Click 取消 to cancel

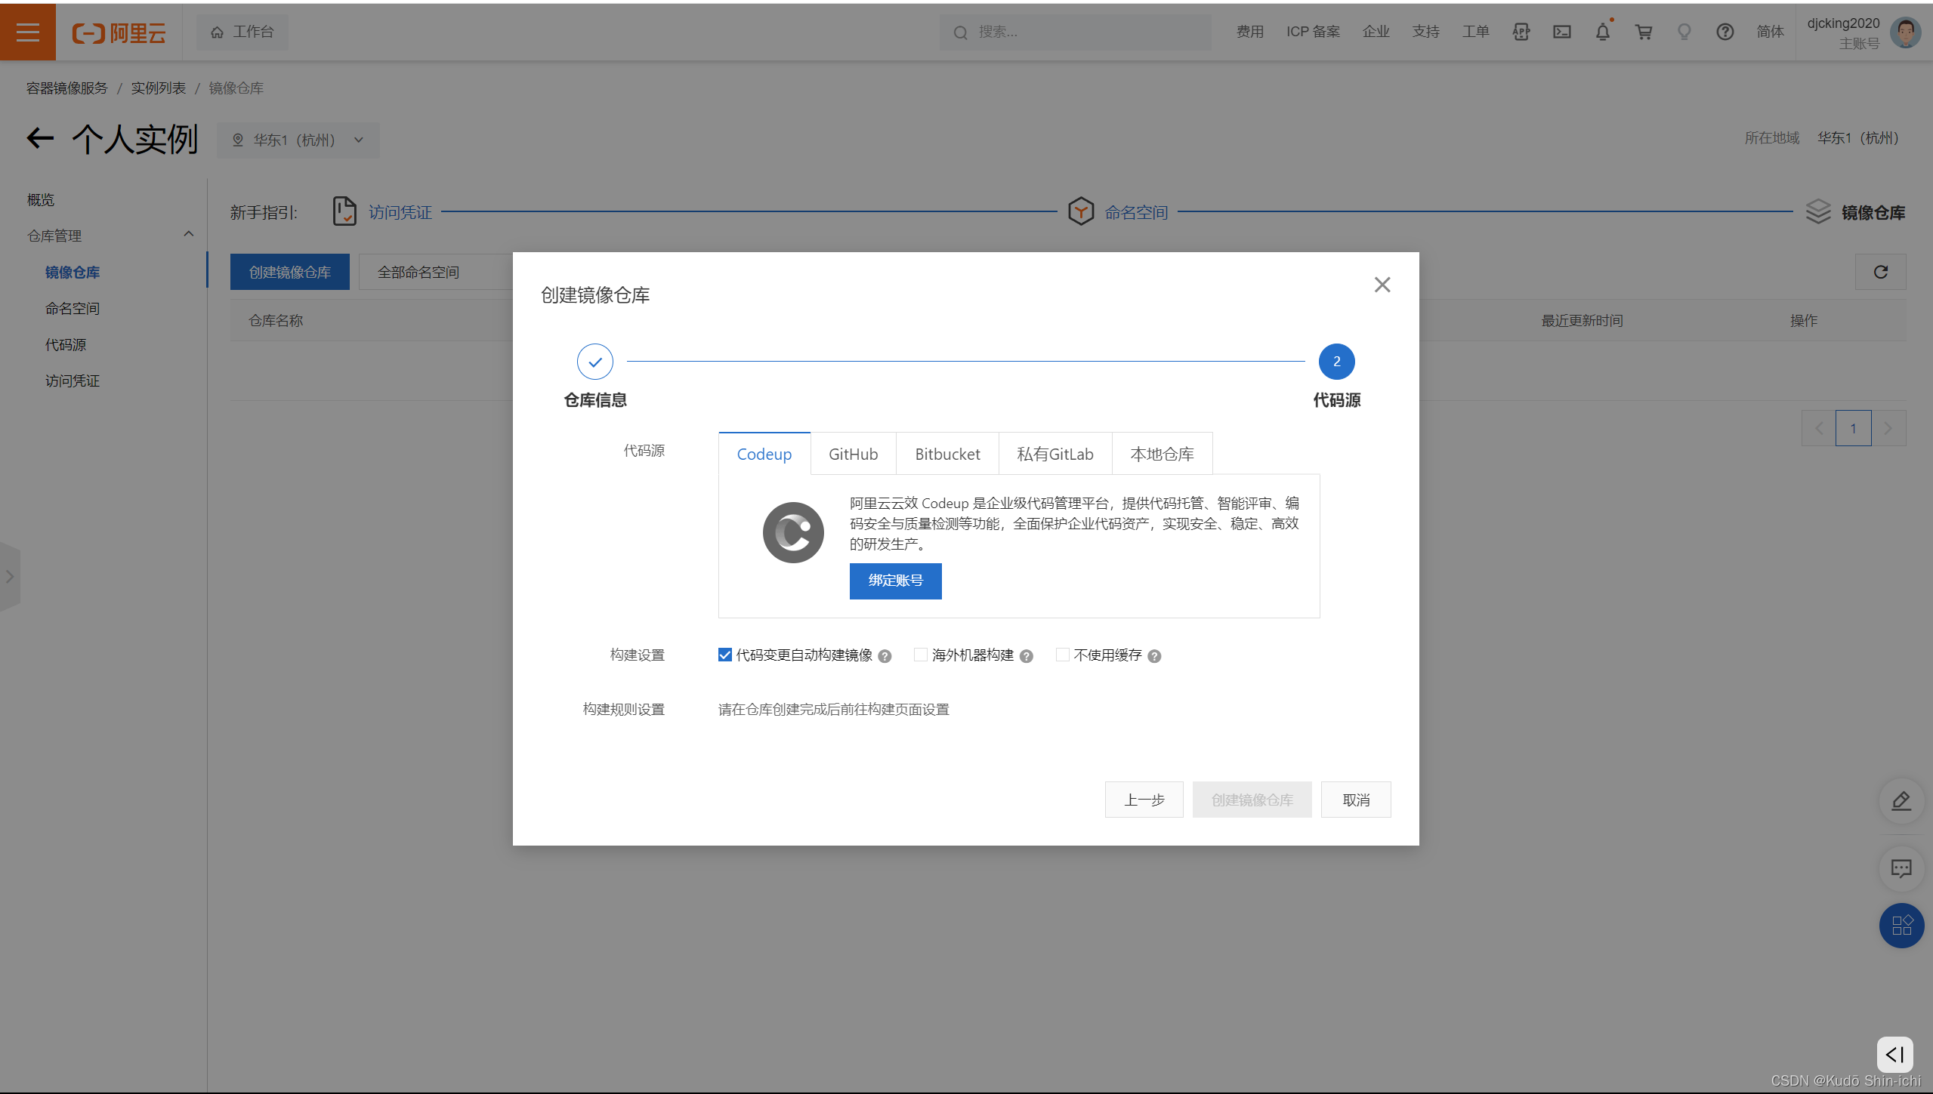click(1357, 800)
